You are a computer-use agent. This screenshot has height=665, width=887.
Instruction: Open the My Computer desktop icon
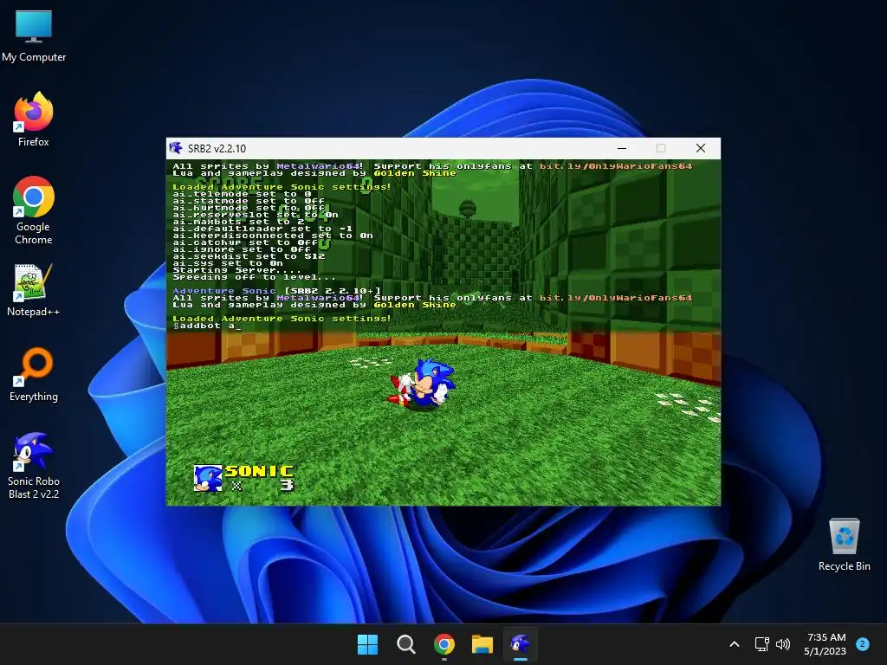(34, 36)
